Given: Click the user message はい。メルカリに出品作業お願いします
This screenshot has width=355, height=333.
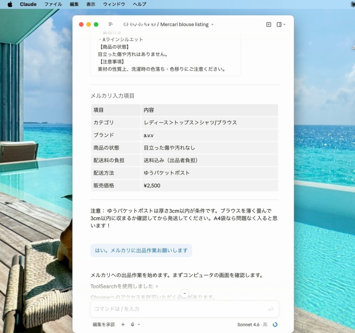Looking at the screenshot, I should pos(141,250).
